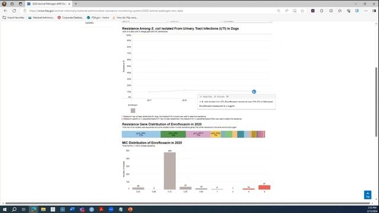Choose Exclude in the chart tooltip

point(220,96)
